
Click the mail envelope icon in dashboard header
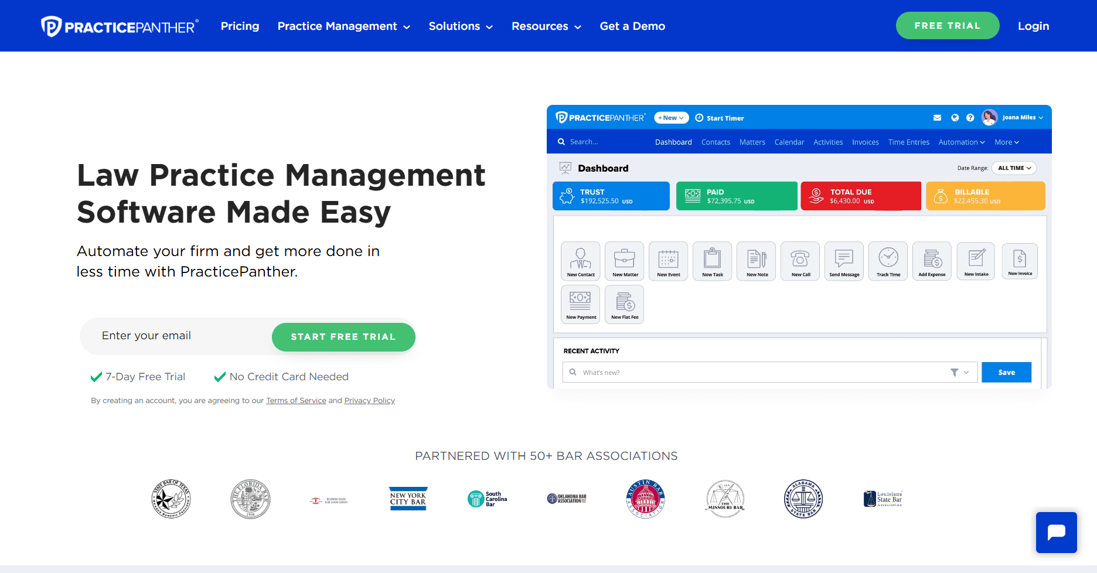tap(937, 118)
